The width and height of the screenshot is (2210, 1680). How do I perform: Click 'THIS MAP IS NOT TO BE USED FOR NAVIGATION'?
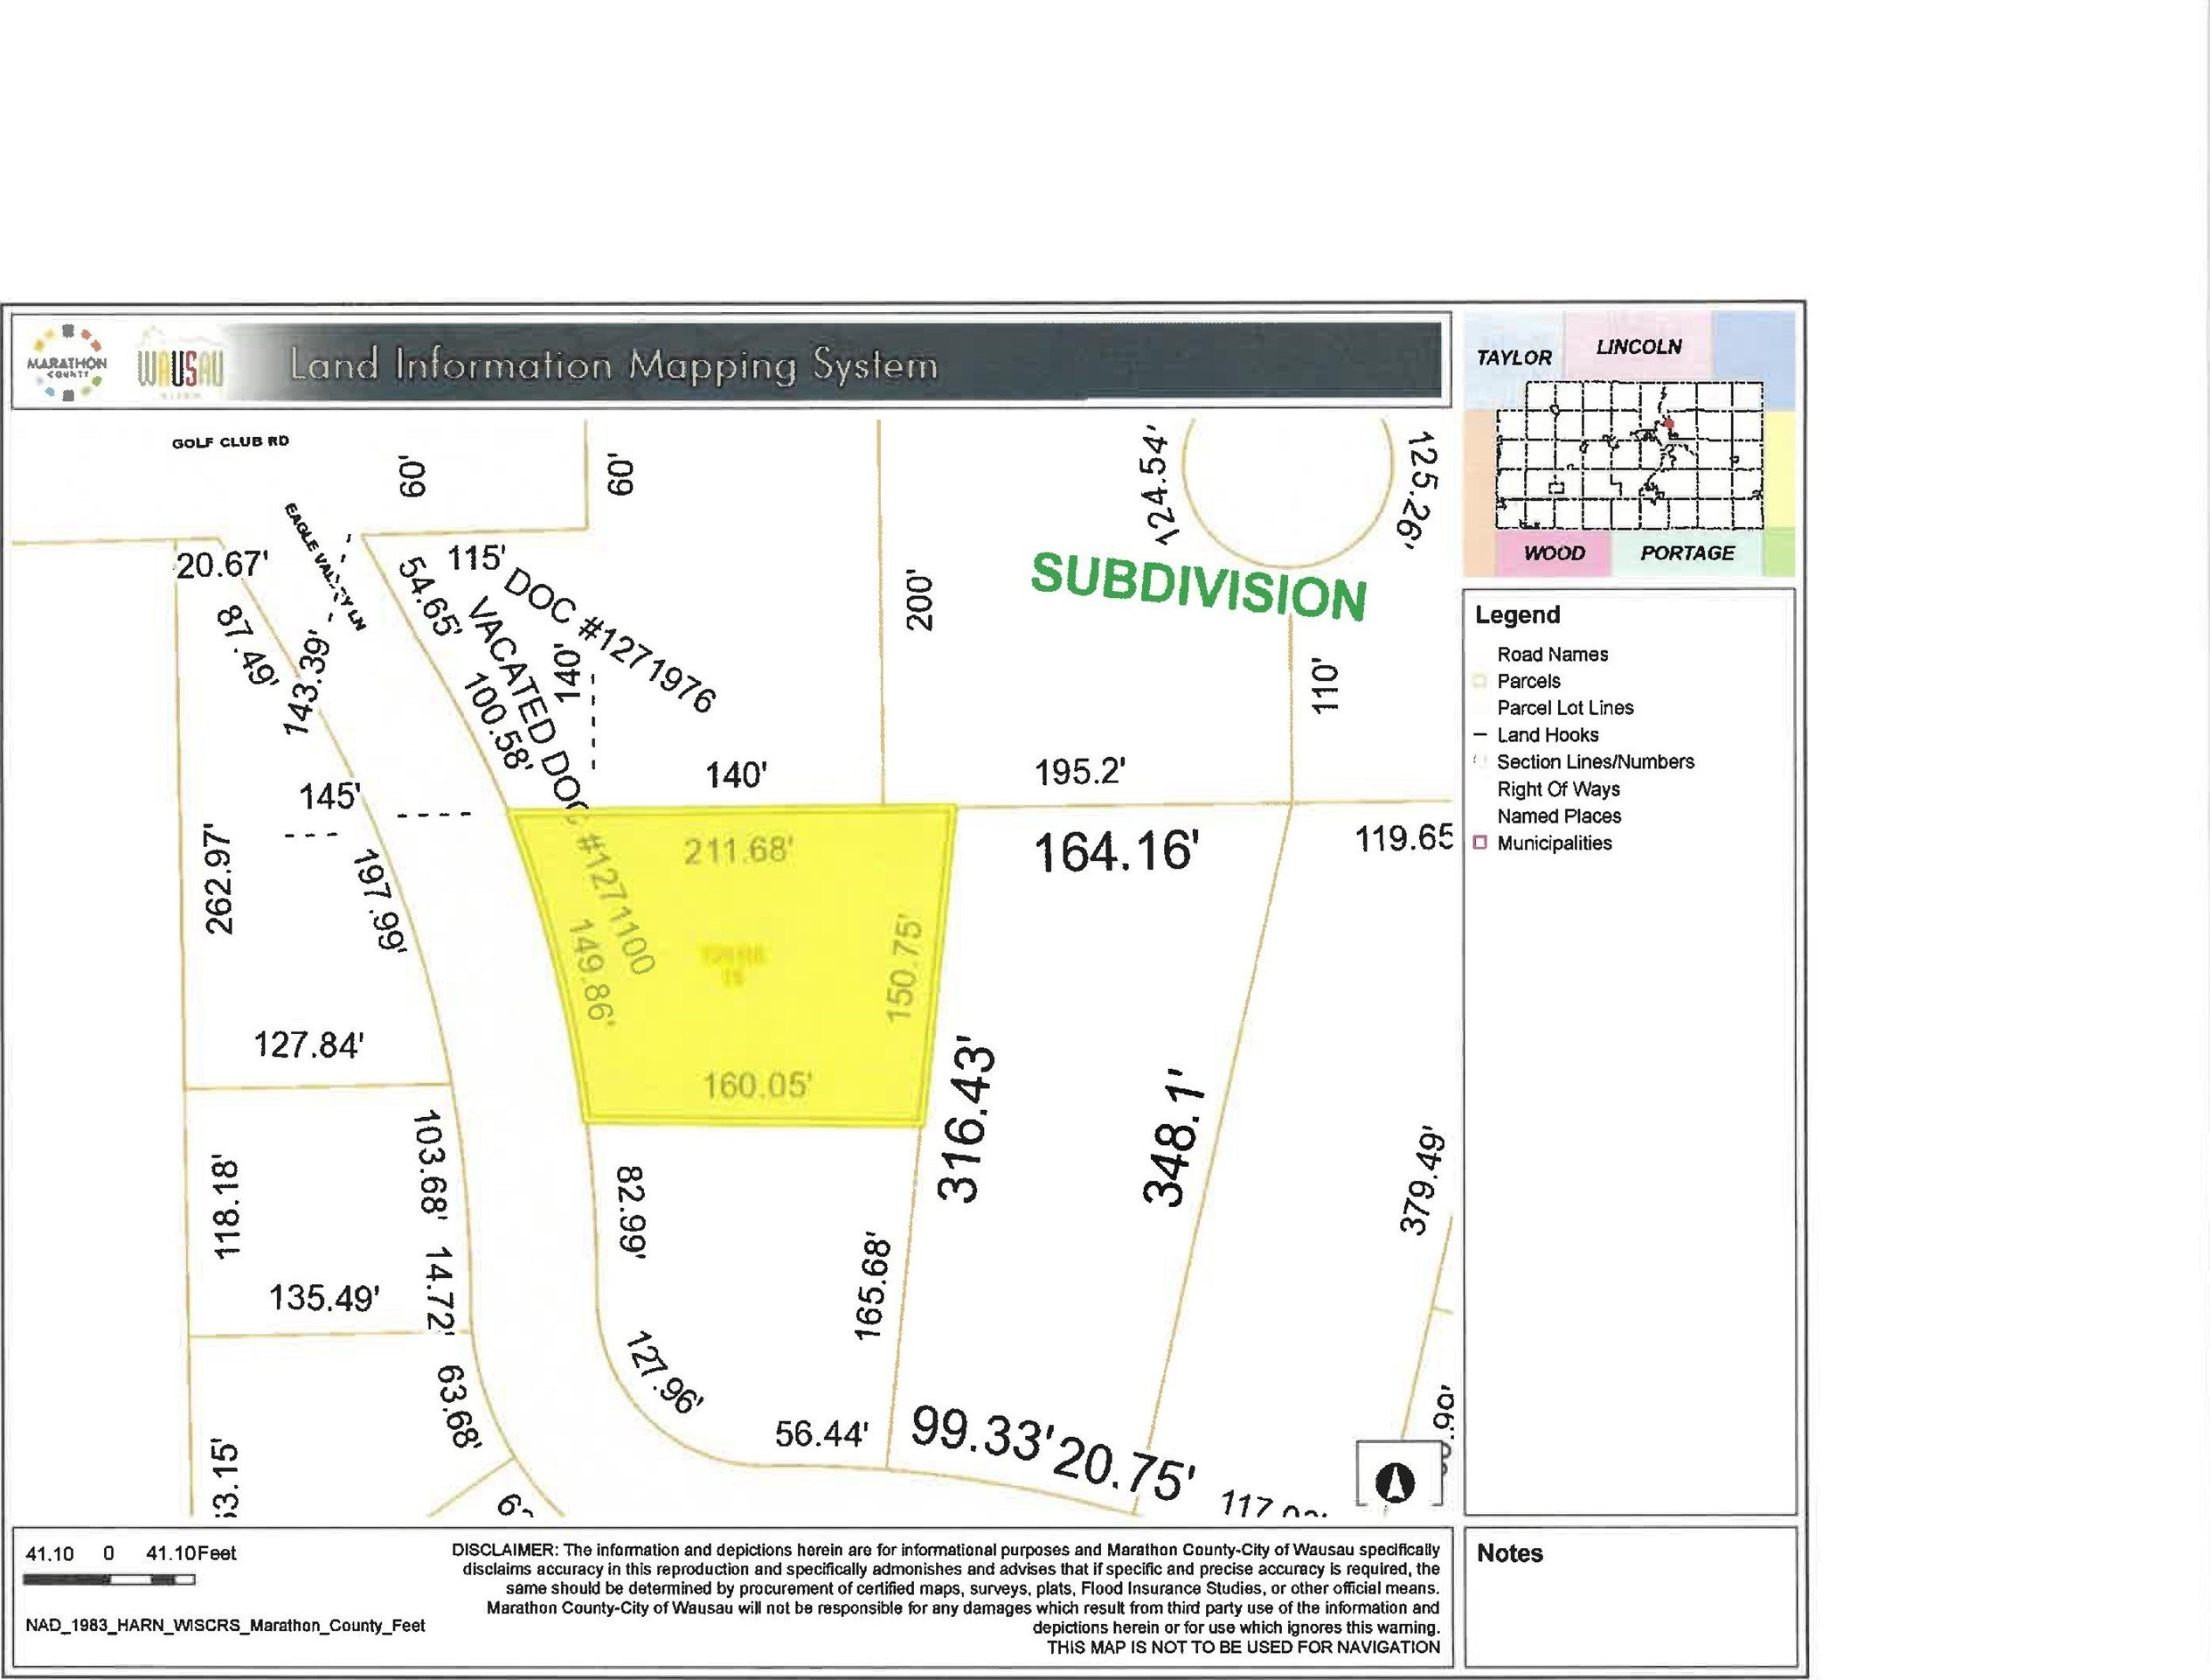pos(1244,1647)
